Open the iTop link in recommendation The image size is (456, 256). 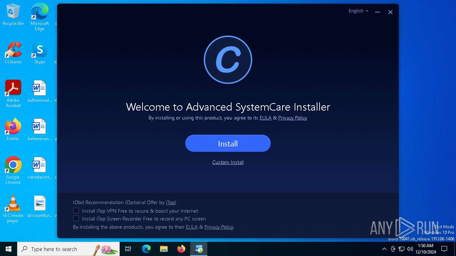click(x=170, y=202)
